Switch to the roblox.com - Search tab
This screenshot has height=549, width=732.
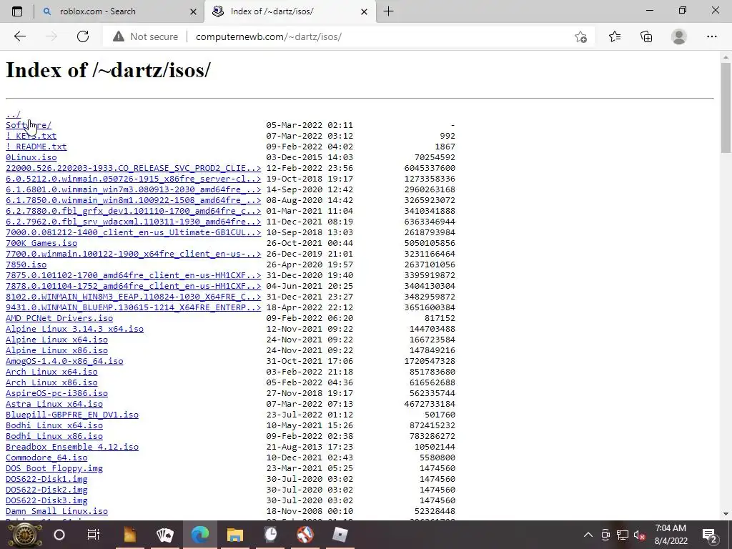pyautogui.click(x=119, y=11)
